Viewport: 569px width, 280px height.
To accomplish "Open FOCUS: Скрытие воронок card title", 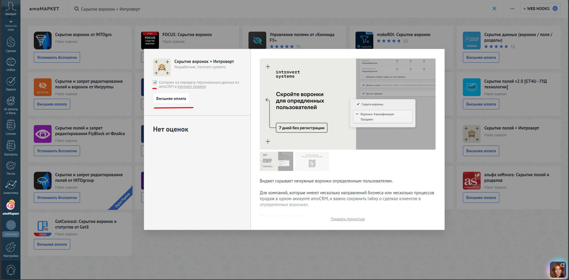I will coord(187,35).
